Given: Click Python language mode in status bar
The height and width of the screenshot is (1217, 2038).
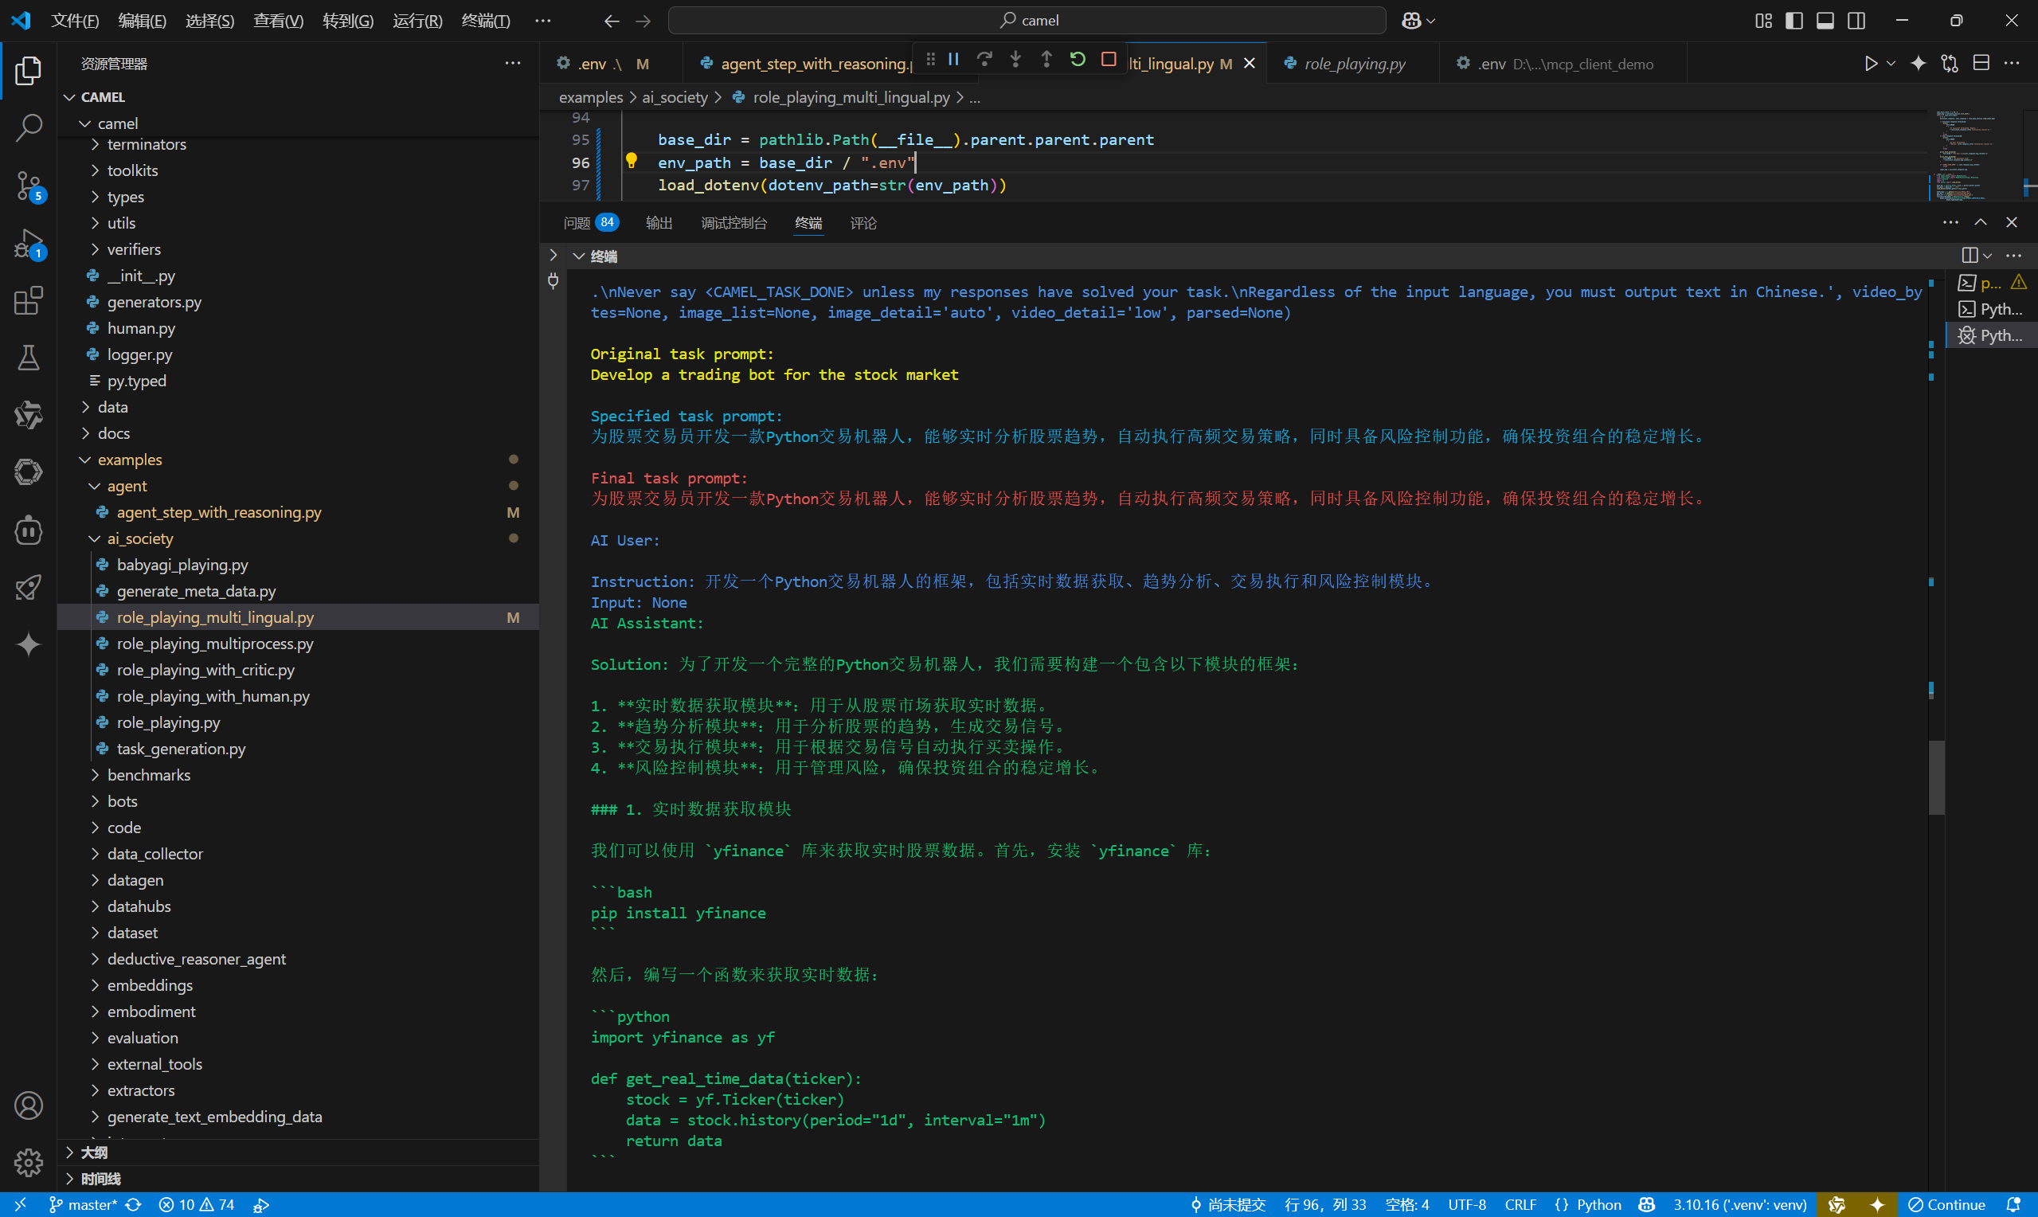Looking at the screenshot, I should click(x=1598, y=1205).
